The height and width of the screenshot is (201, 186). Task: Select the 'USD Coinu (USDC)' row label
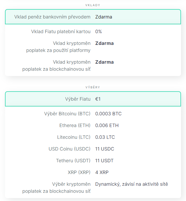click(70, 149)
